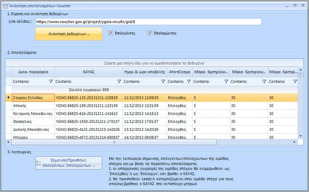The width and height of the screenshot is (309, 192).
Task: Click the application icon in the title bar
Action: 5,5
